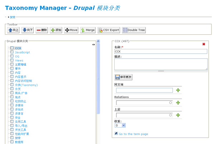Image resolution: width=215 pixels, height=144 pixels.
Task: Tick the 多媒体 checkbox
Action: click(x=12, y=105)
